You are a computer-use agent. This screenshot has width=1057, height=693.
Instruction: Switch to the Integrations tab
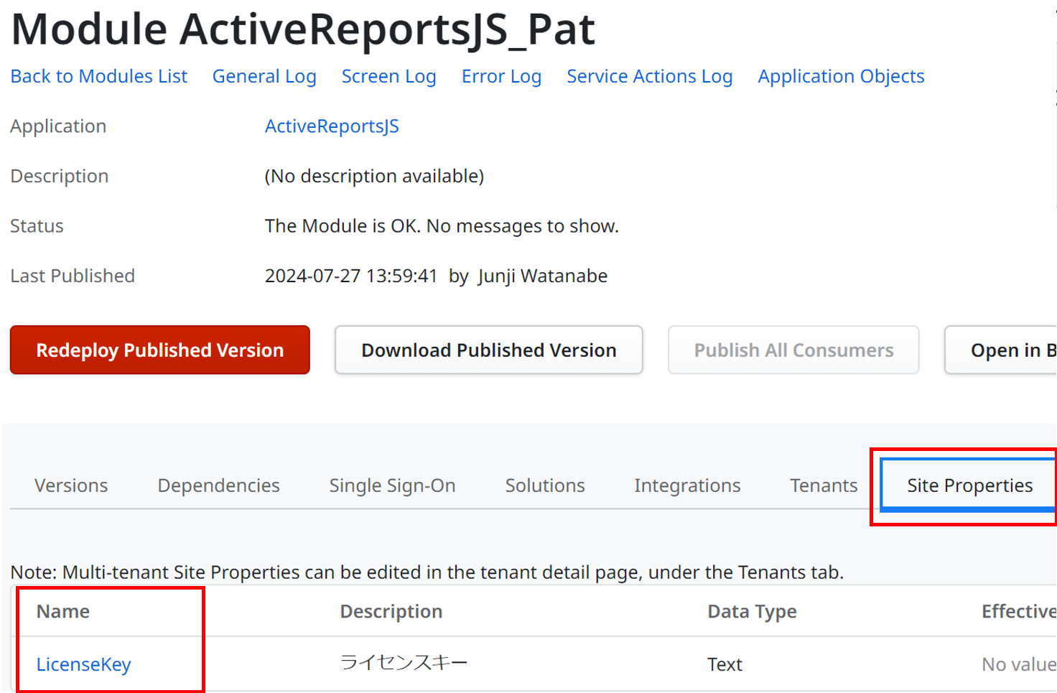(687, 485)
